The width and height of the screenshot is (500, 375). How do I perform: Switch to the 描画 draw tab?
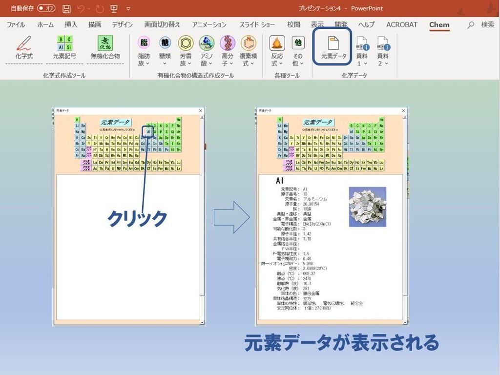pos(95,24)
